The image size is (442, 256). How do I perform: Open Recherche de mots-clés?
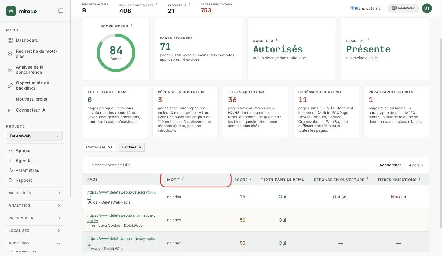pos(35,54)
